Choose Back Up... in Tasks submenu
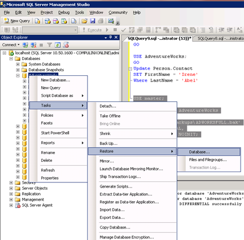This screenshot has width=244, height=240. click(133, 144)
